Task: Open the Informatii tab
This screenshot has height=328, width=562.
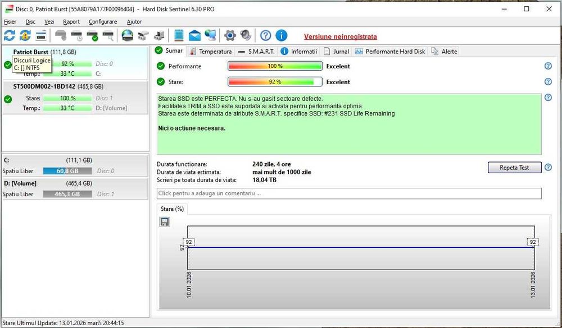Action: click(x=299, y=52)
